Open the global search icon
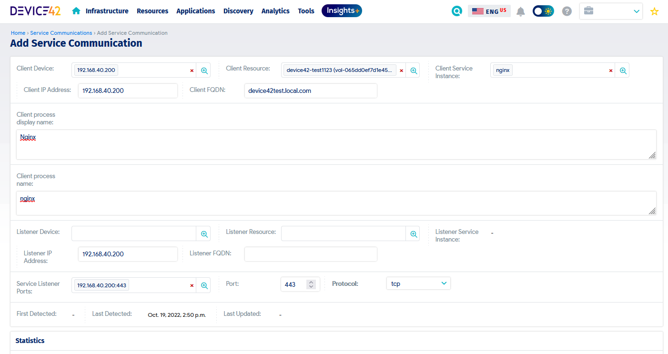 (x=456, y=11)
